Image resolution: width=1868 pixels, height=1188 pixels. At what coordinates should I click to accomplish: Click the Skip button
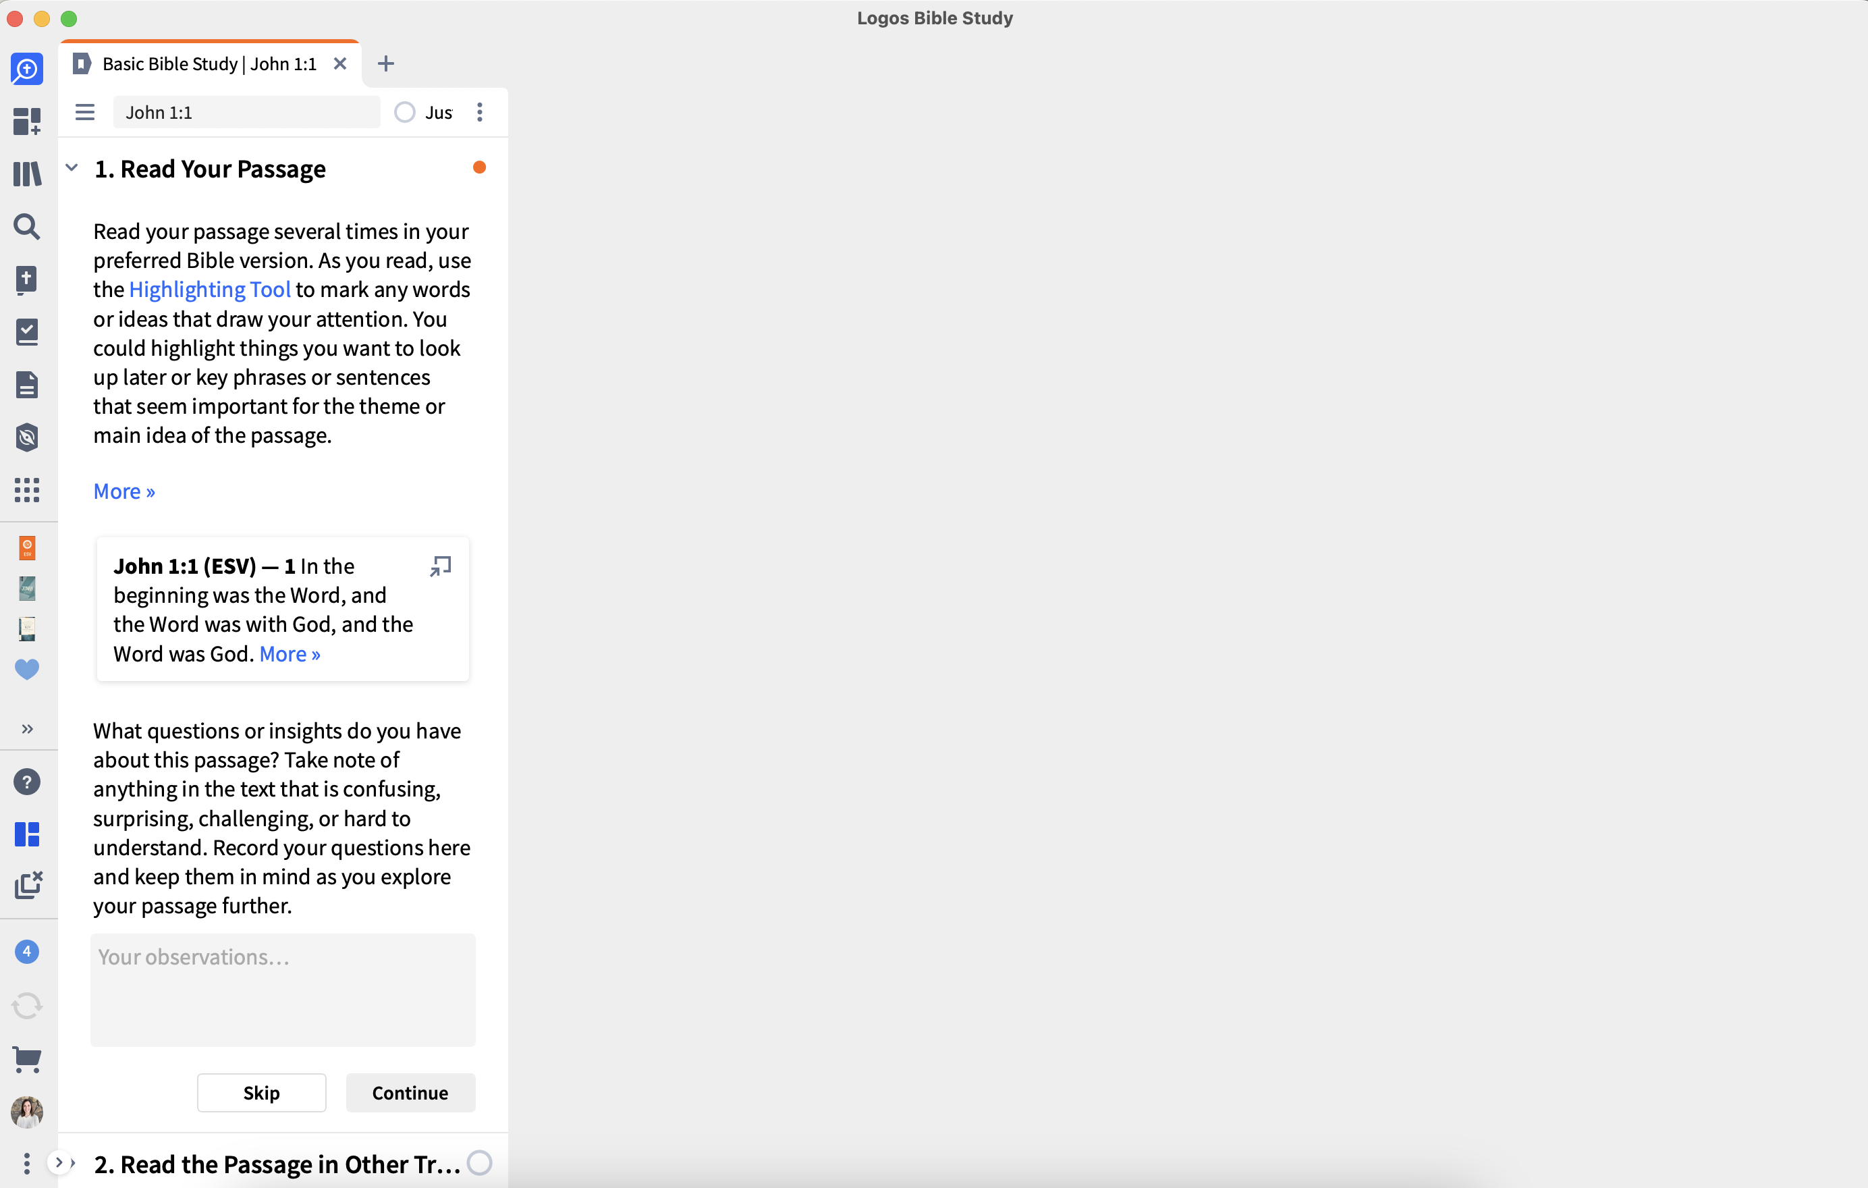click(261, 1093)
